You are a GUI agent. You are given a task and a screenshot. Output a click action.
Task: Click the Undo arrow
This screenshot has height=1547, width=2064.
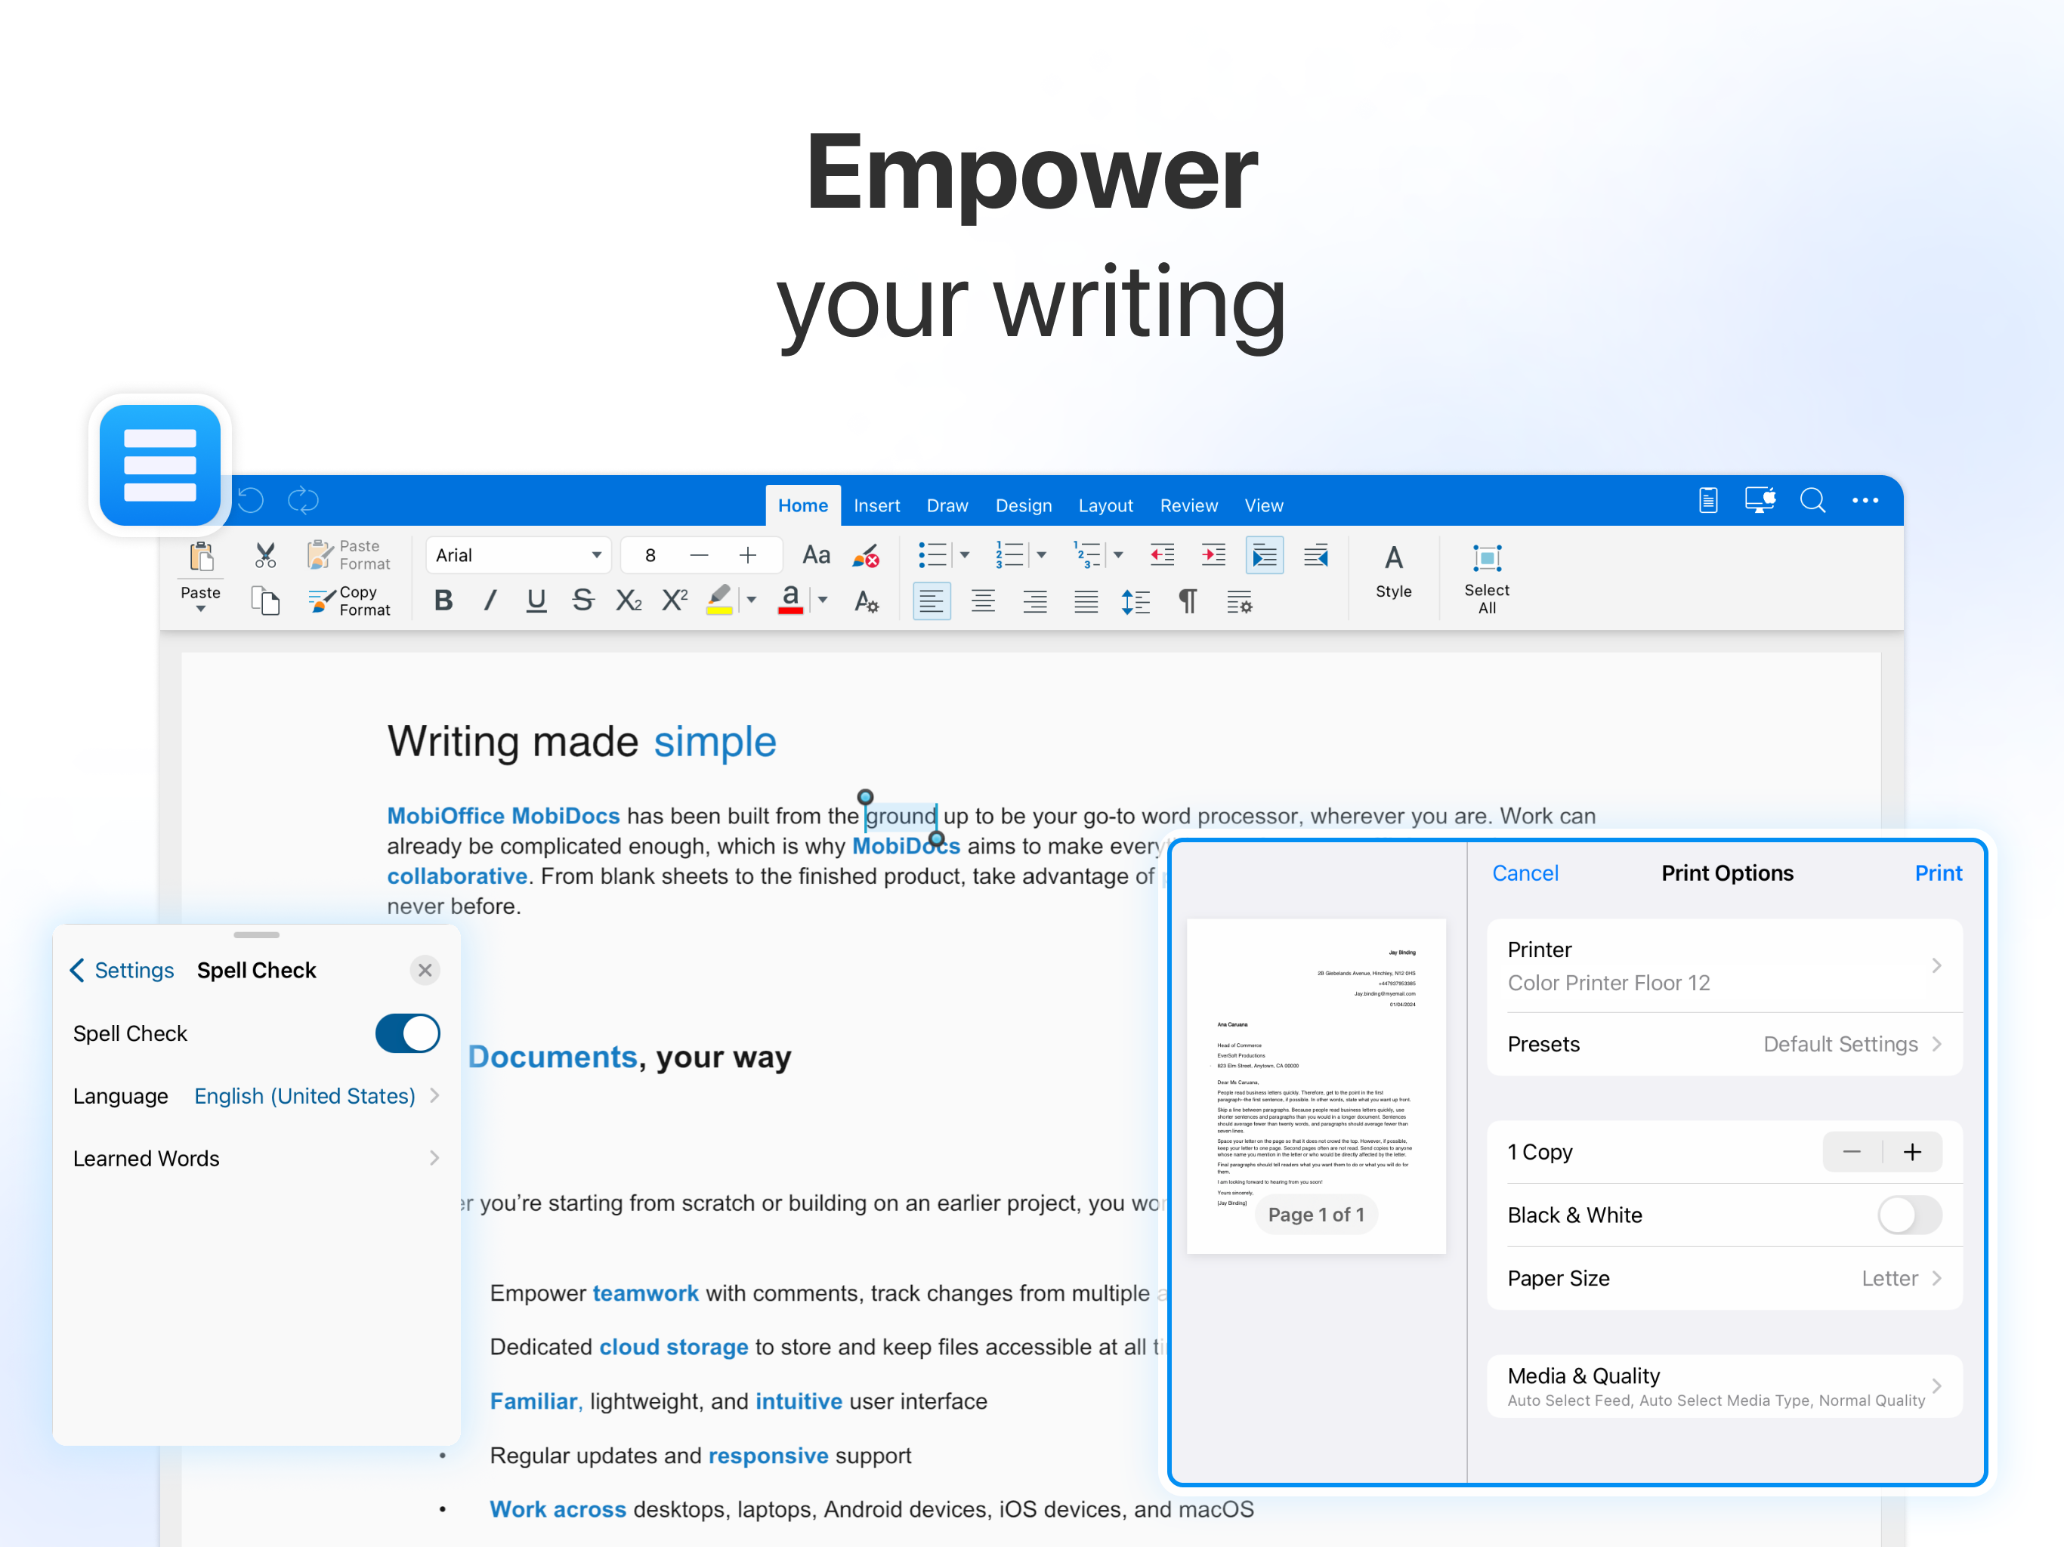click(x=251, y=501)
